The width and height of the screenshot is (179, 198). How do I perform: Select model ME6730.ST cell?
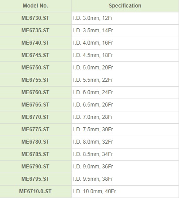click(x=35, y=18)
